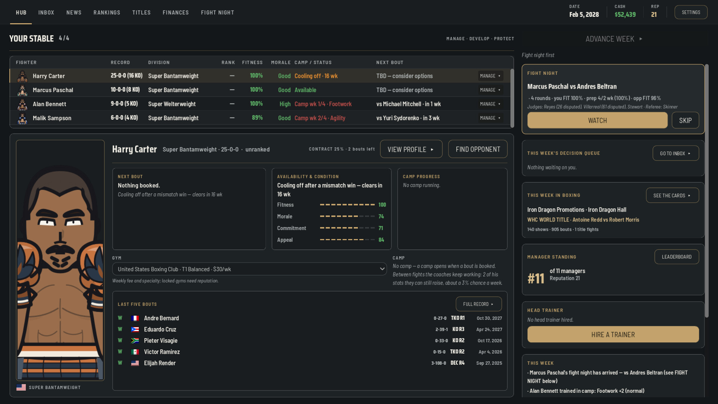Click the US flag beside Elijah Render
The height and width of the screenshot is (404, 718).
pos(135,363)
